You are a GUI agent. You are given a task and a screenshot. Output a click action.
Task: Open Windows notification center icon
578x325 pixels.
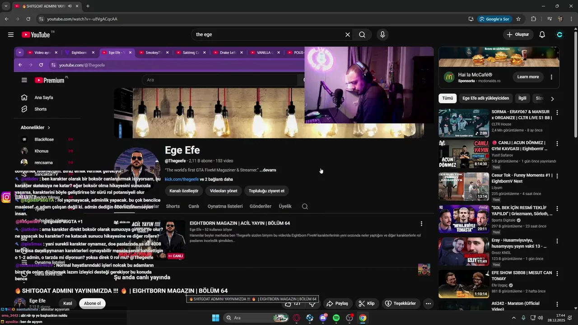pos(570,318)
